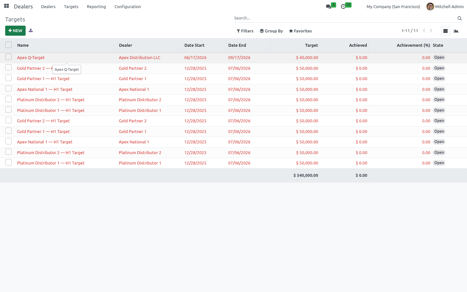
Task: Open the My Company (San Francisco) switcher
Action: click(x=393, y=6)
